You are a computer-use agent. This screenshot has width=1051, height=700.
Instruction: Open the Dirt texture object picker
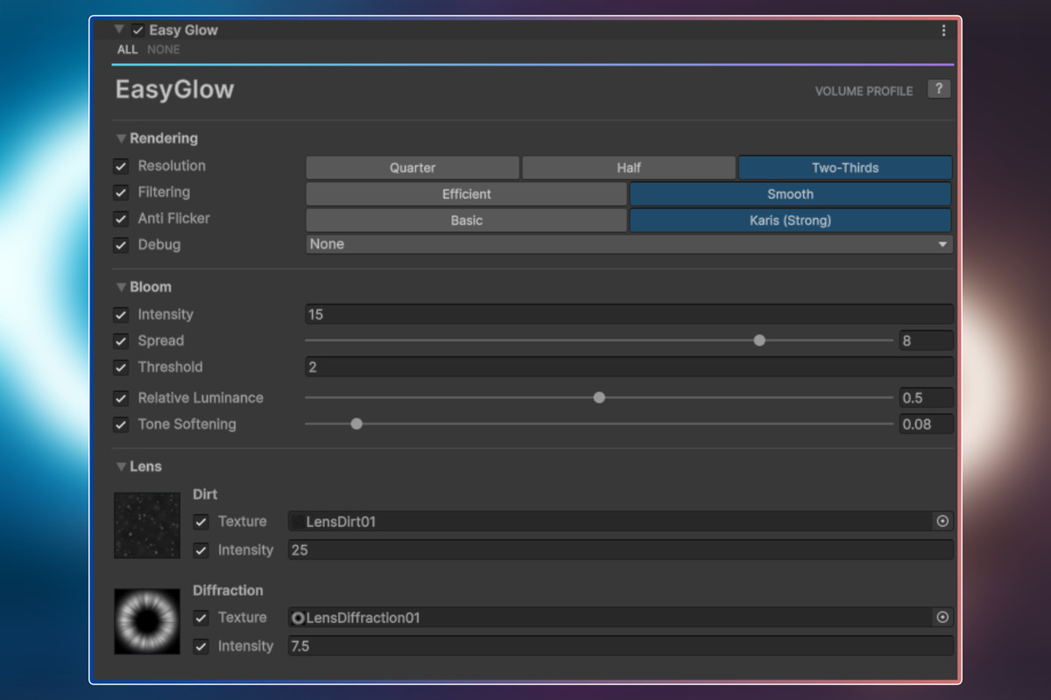pos(942,521)
